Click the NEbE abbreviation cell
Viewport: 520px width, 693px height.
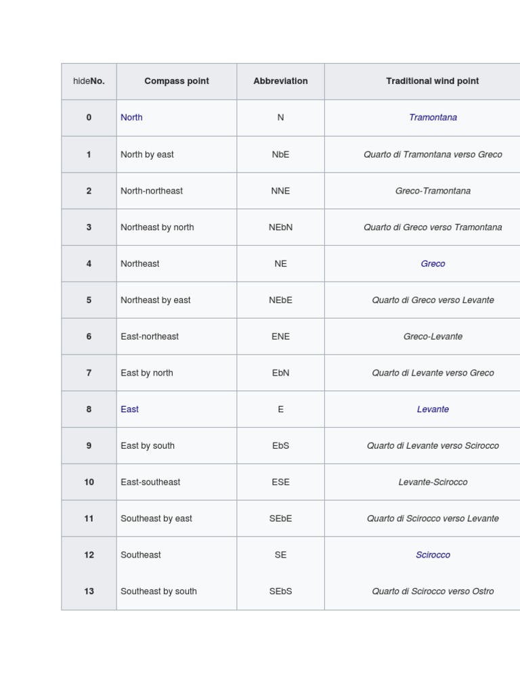[281, 300]
